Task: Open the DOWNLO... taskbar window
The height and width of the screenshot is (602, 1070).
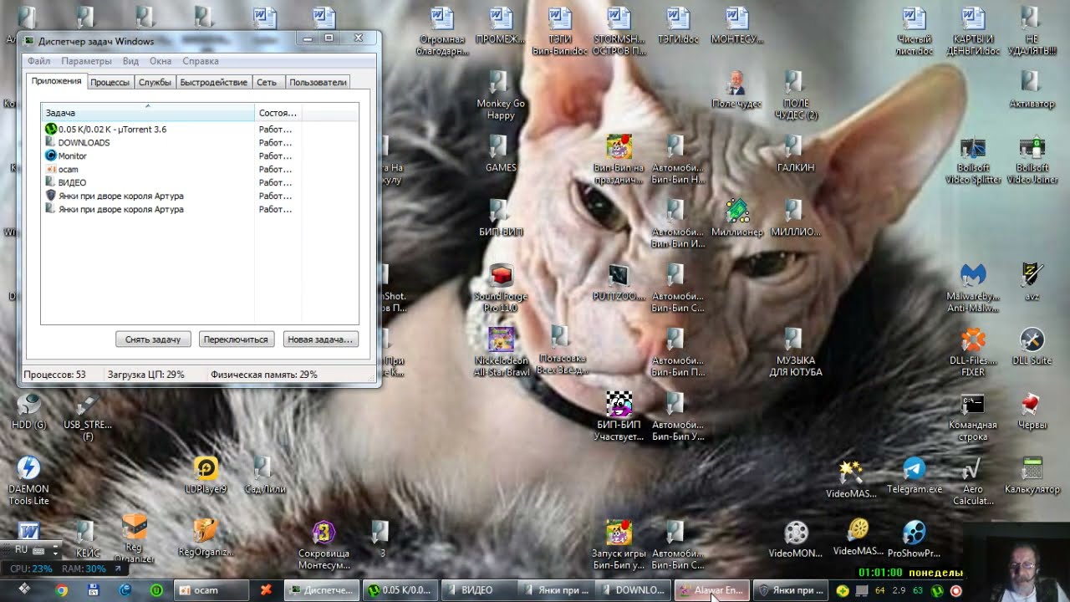Action: [x=633, y=590]
